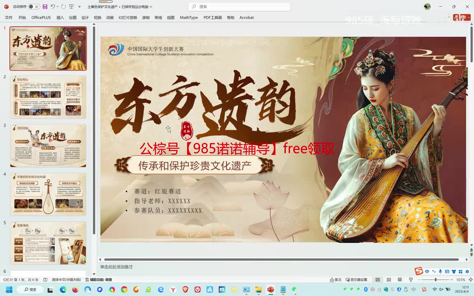This screenshot has height=296, width=474.
Task: Open Yandex browser from the taskbar
Action: [x=173, y=289]
